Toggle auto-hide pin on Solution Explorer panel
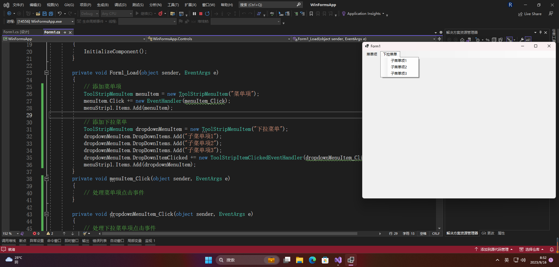Image resolution: width=559 pixels, height=267 pixels. click(540, 32)
